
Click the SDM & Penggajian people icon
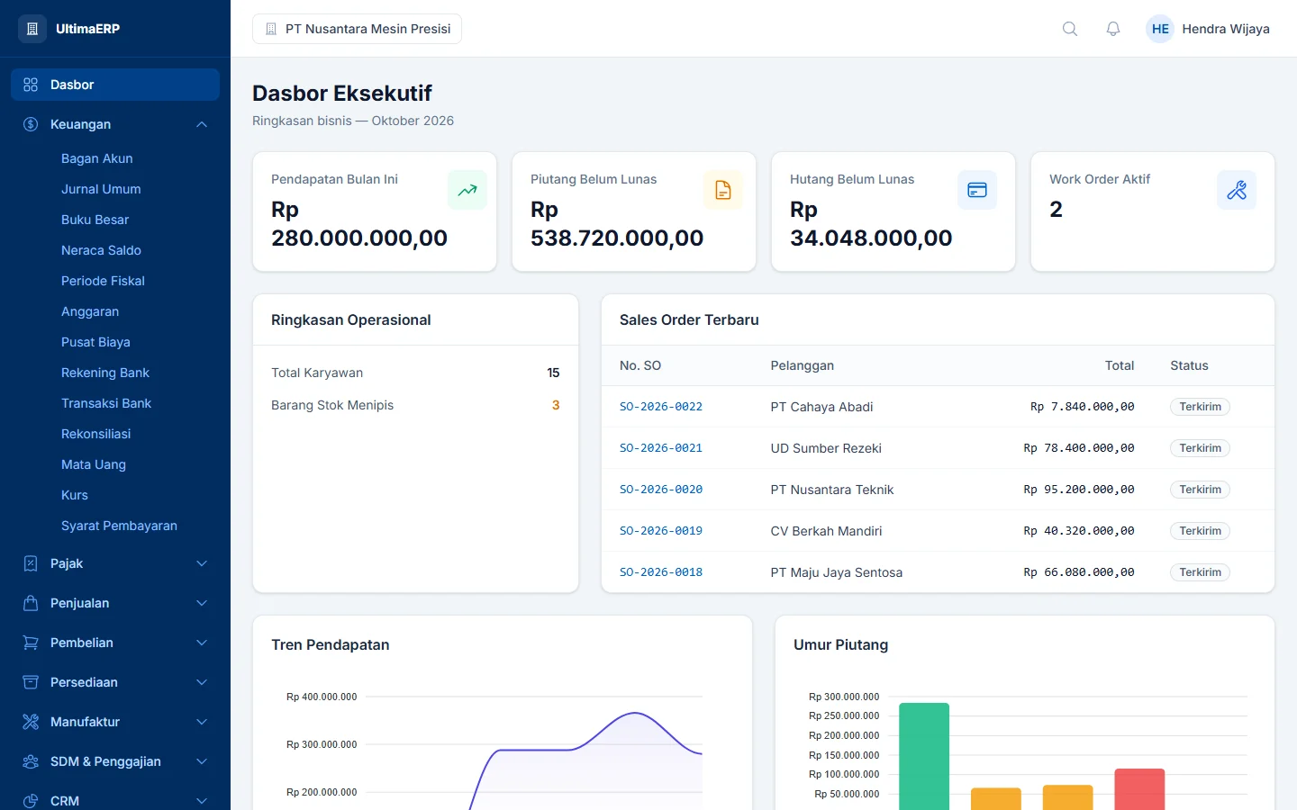(x=31, y=761)
